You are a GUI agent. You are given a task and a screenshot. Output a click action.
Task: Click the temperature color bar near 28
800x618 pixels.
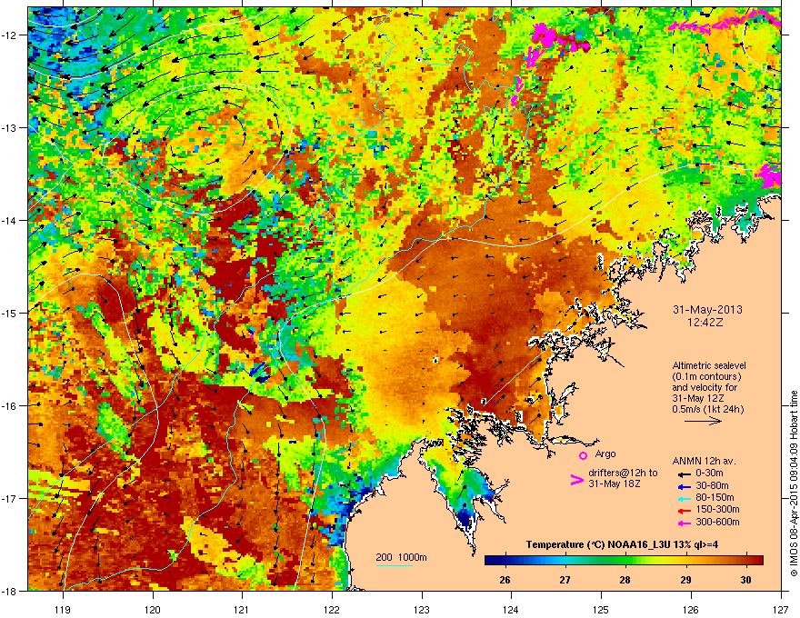tap(625, 561)
